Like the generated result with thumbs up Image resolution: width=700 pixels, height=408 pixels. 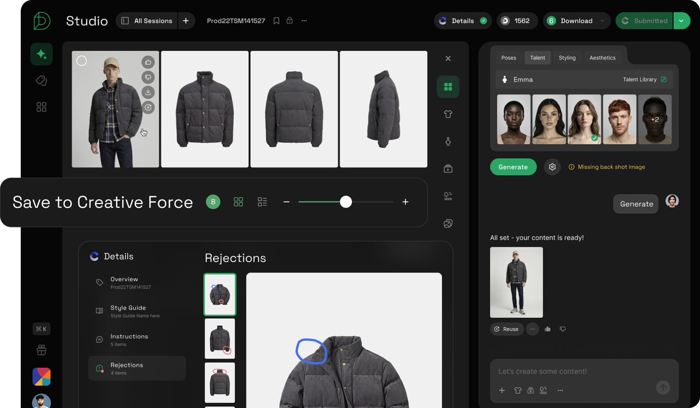tap(548, 329)
